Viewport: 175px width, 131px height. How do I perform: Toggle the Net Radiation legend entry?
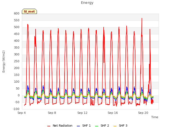coord(60,126)
